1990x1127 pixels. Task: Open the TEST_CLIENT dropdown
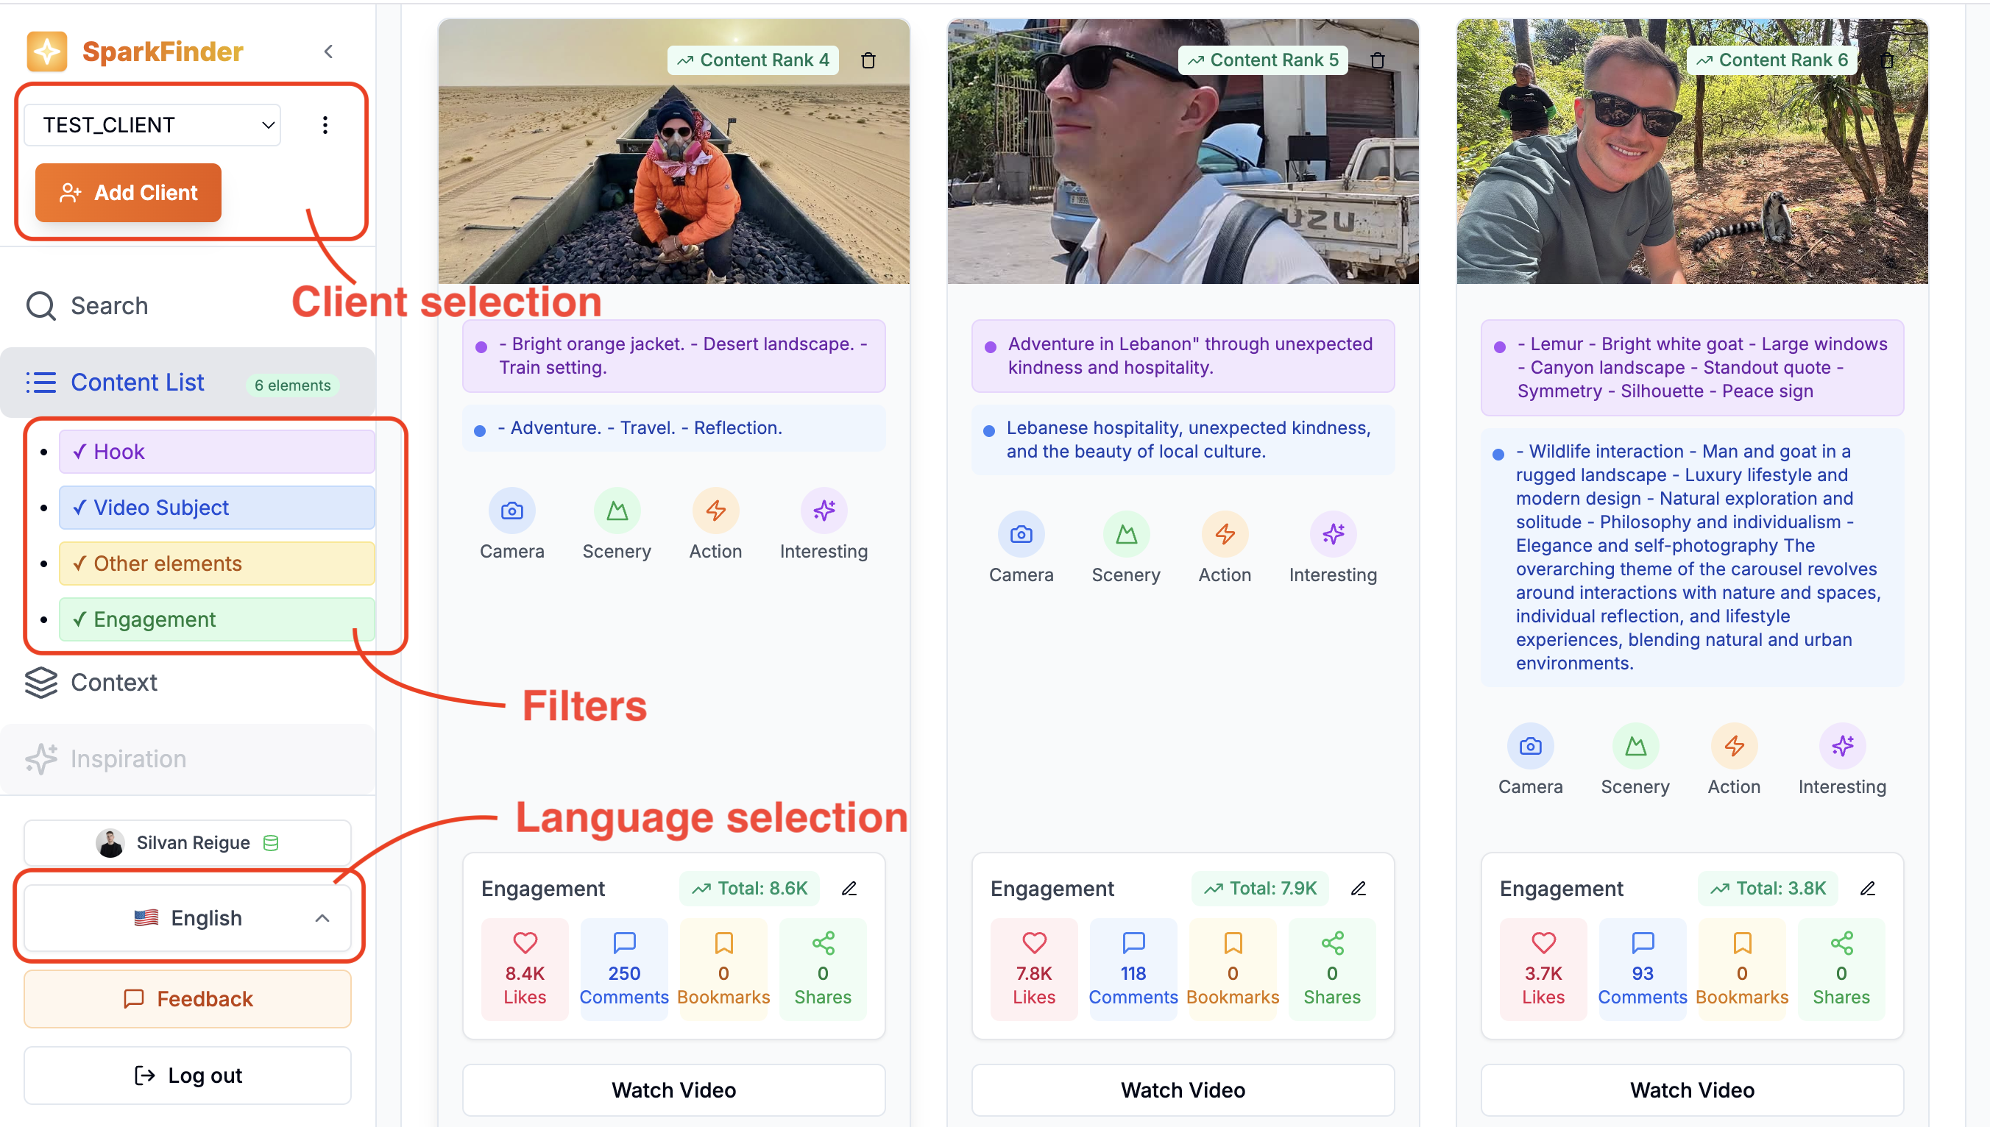(x=152, y=124)
